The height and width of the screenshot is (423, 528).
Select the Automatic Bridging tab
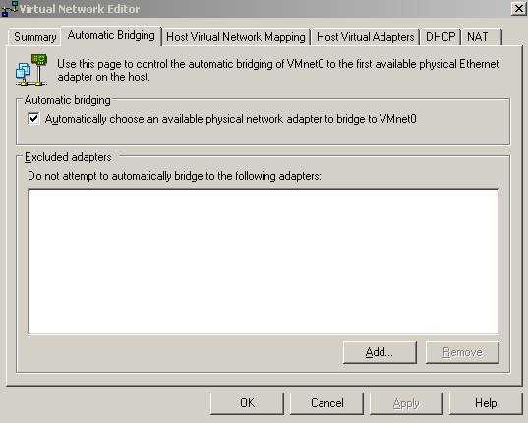click(x=111, y=35)
